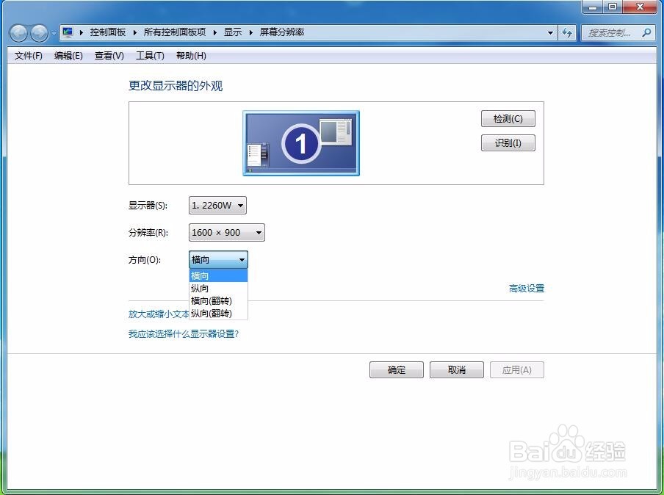Viewport: 664px width, 495px height.
Task: Click the search magnifier icon
Action: pos(646,32)
